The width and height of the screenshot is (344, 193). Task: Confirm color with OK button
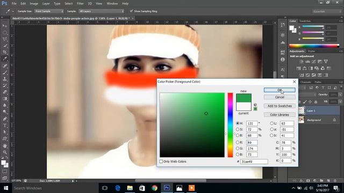(x=279, y=90)
